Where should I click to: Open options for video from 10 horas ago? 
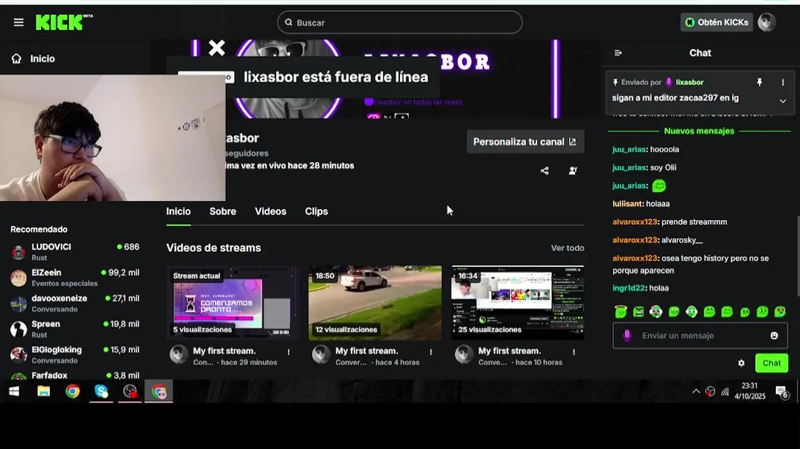(574, 352)
